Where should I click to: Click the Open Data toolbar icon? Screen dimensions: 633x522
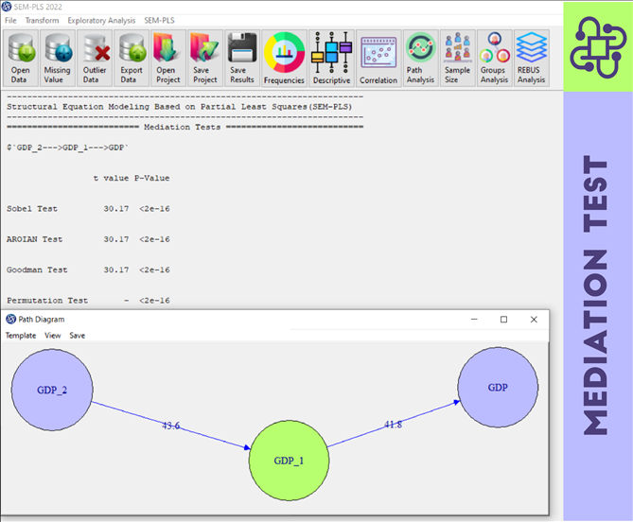click(21, 58)
